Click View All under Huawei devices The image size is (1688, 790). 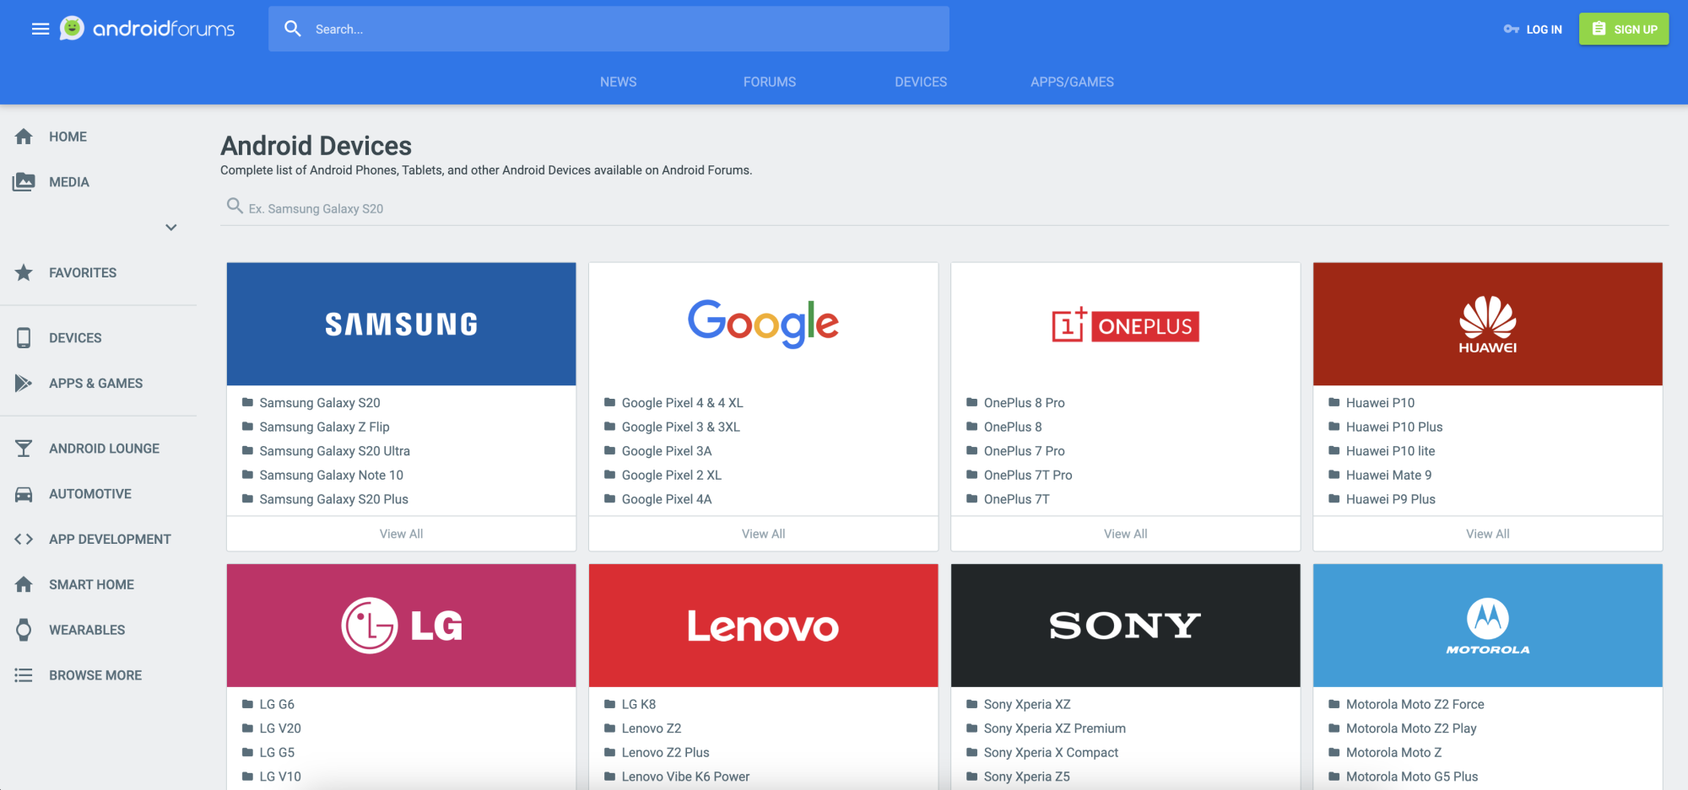coord(1488,534)
